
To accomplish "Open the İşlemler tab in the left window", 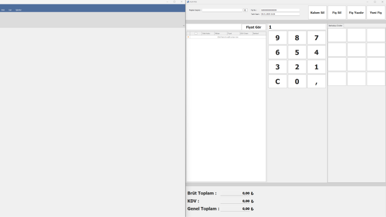I will [18, 10].
